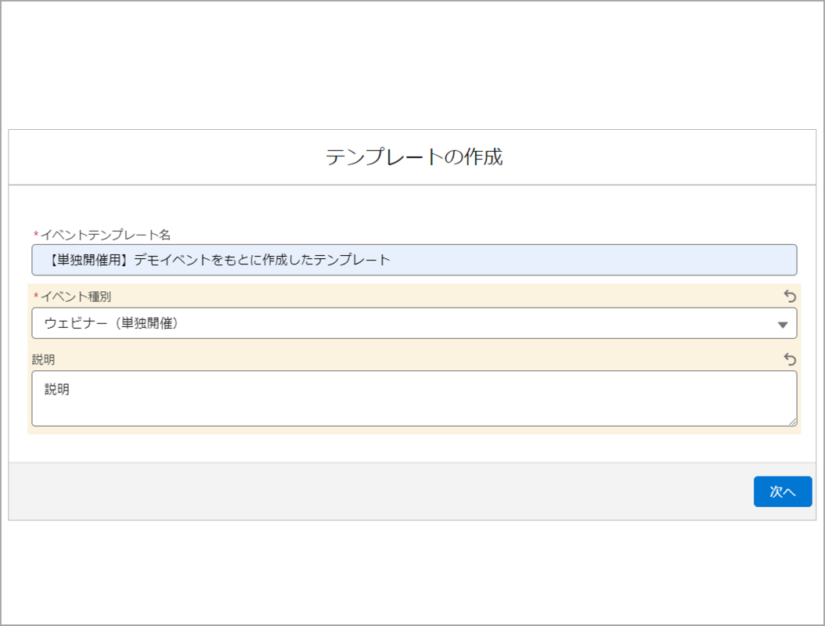This screenshot has width=825, height=626.
Task: Click the 説明 label above the textarea
Action: pyautogui.click(x=43, y=359)
